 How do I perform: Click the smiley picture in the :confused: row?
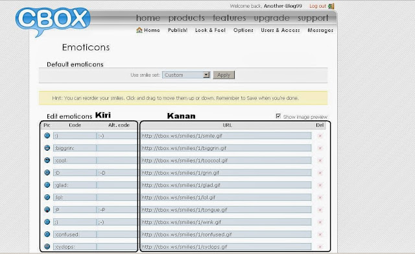47,234
